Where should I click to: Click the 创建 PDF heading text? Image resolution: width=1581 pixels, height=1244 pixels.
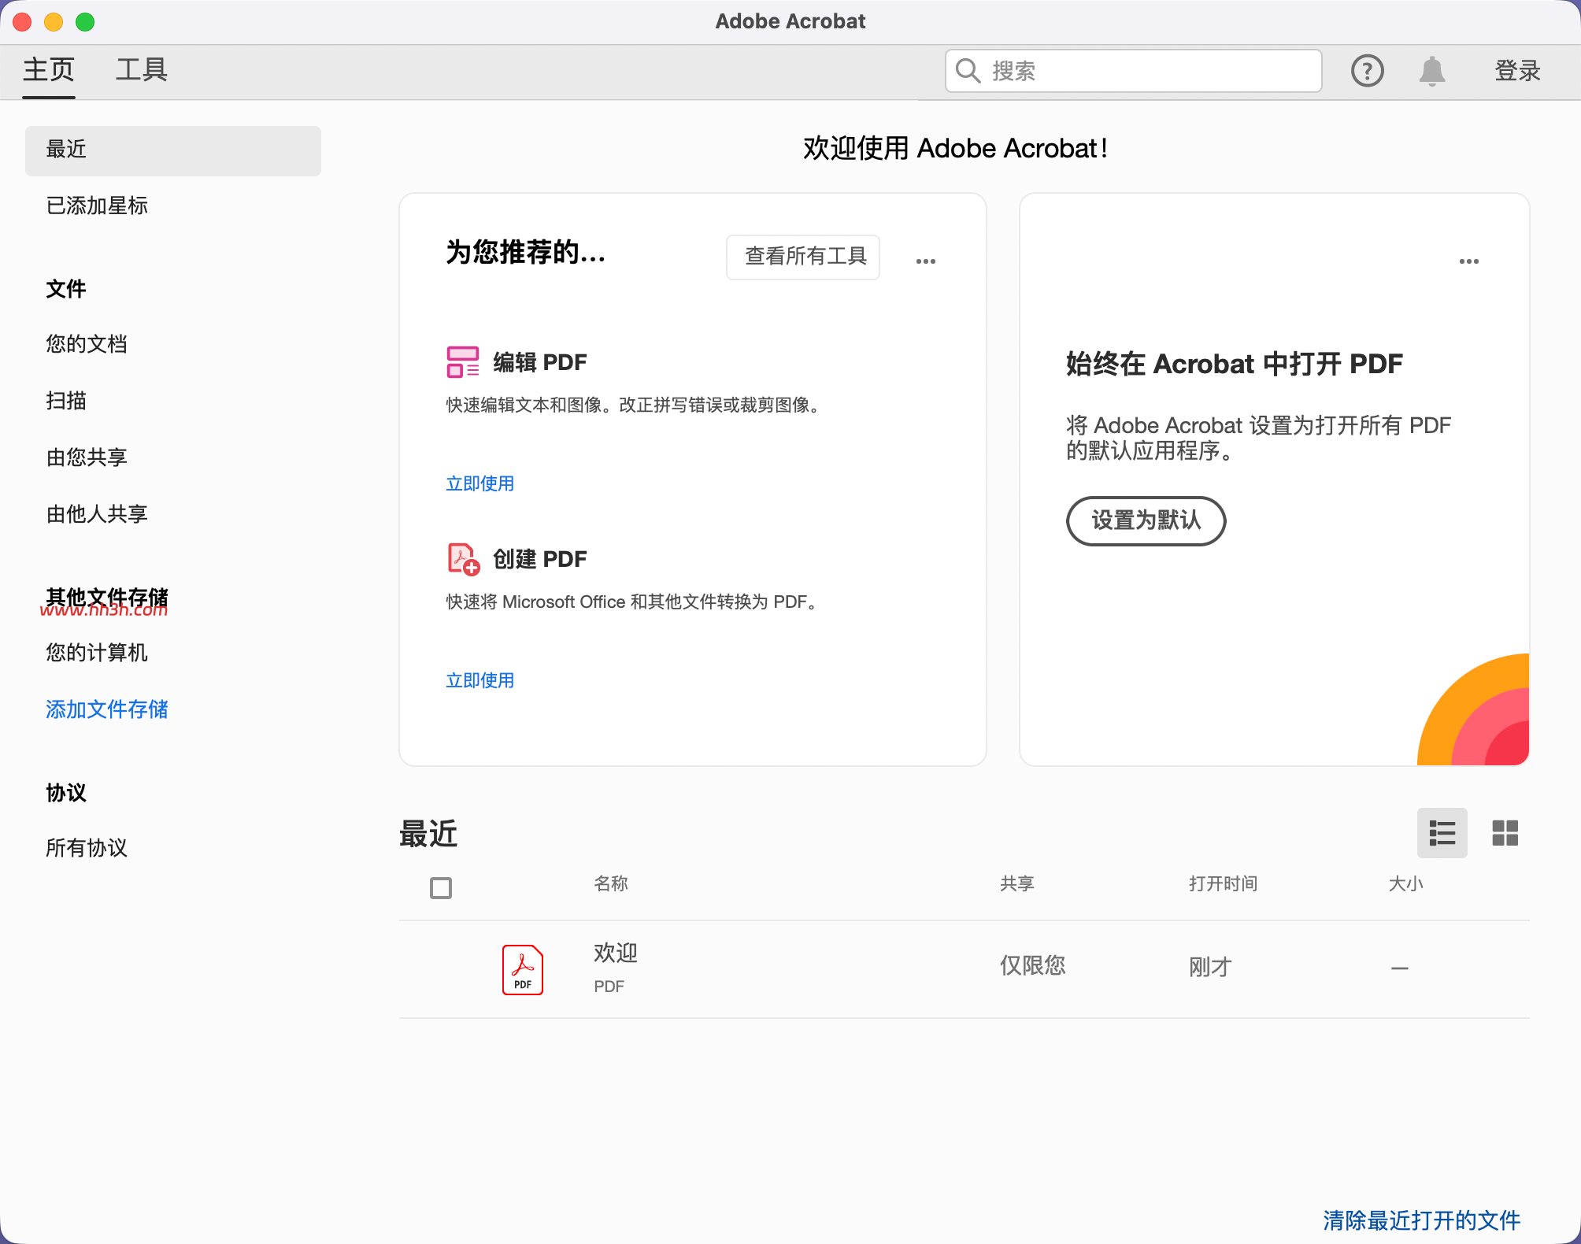pyautogui.click(x=540, y=559)
